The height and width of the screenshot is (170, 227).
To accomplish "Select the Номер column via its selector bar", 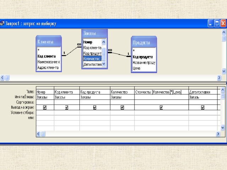I will tap(45, 88).
